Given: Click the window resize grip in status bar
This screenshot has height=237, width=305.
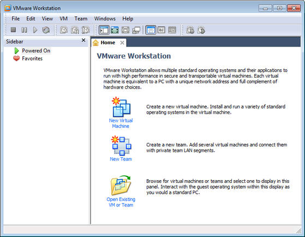Looking at the screenshot, I should 299,230.
